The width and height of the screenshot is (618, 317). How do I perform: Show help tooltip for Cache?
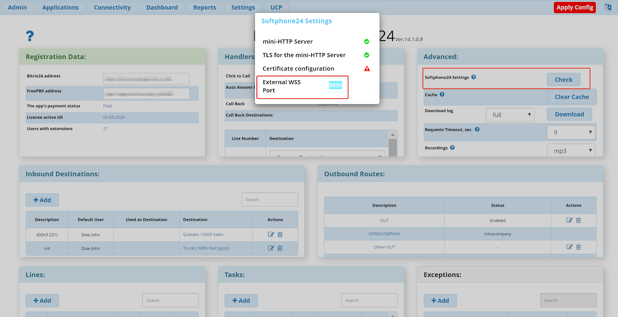(x=442, y=94)
